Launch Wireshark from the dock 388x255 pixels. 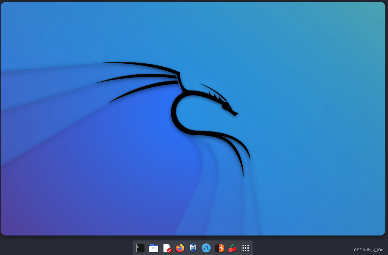pos(206,248)
